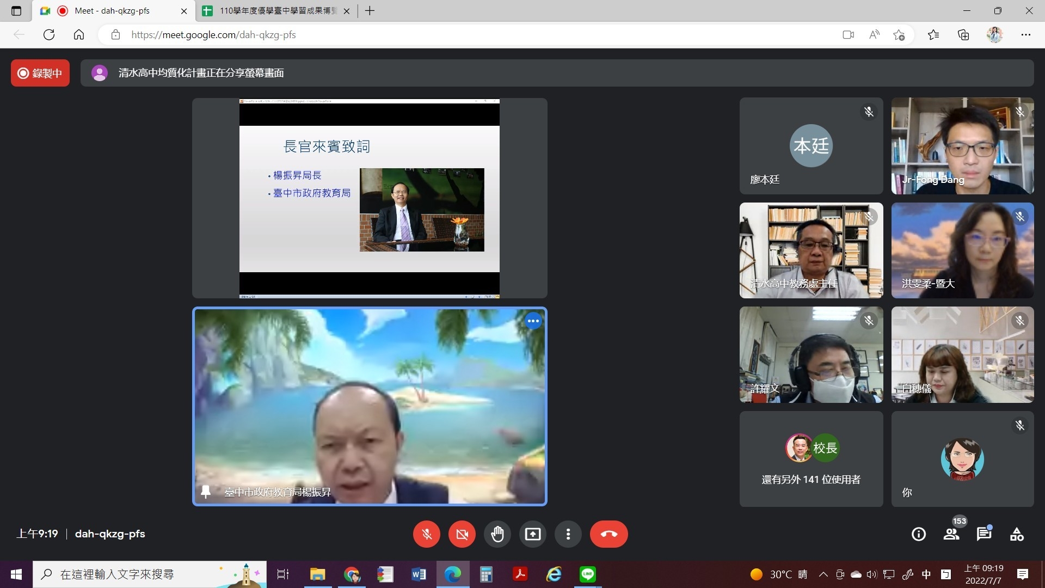Image resolution: width=1045 pixels, height=588 pixels.
Task: Refresh the browser page
Action: pyautogui.click(x=49, y=35)
